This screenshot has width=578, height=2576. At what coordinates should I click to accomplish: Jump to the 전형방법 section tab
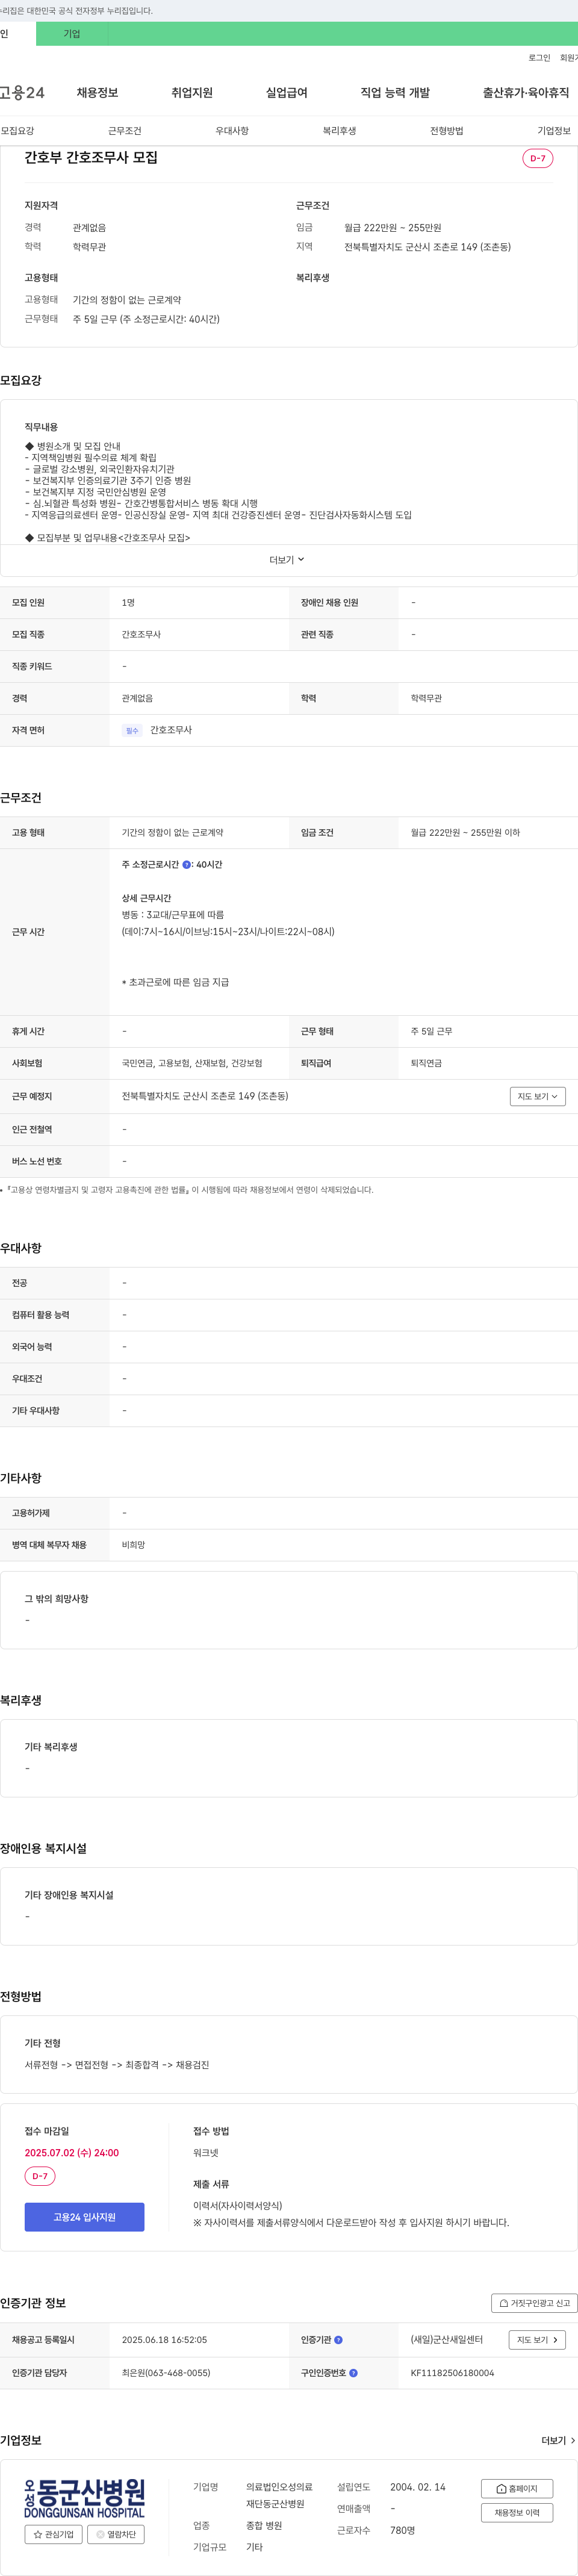[x=447, y=131]
